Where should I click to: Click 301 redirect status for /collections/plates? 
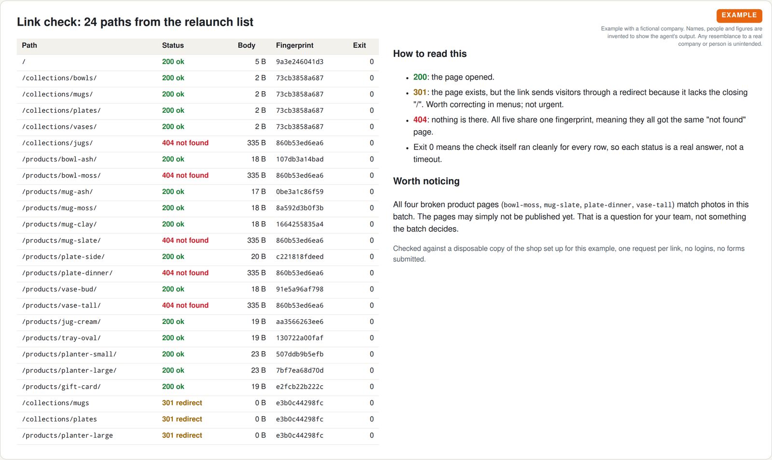pyautogui.click(x=182, y=419)
